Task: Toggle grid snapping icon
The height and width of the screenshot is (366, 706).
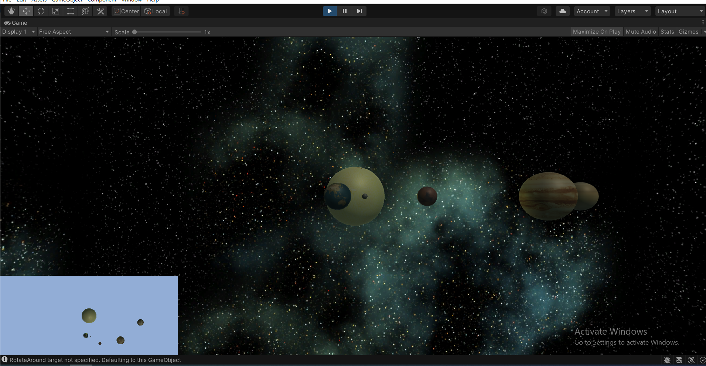Action: [x=181, y=11]
